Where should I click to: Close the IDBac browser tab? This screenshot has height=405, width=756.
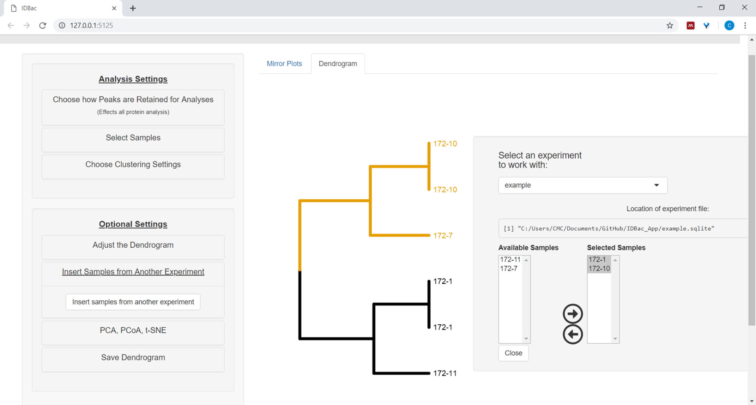(x=114, y=8)
